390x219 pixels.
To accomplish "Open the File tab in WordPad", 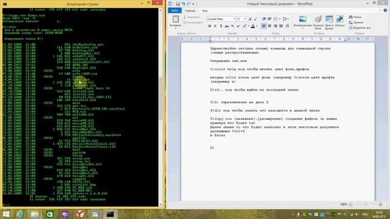I will [175, 11].
